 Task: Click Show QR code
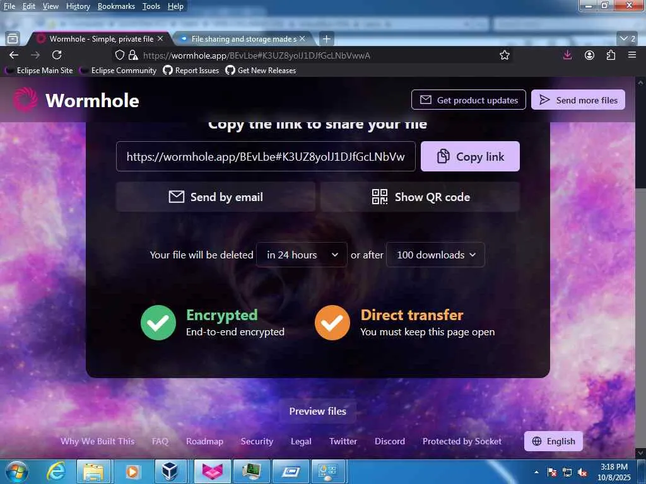[x=420, y=197]
